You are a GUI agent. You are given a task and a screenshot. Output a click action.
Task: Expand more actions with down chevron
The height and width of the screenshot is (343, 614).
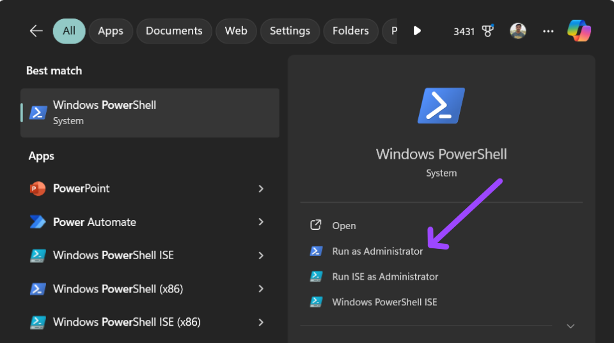(571, 326)
